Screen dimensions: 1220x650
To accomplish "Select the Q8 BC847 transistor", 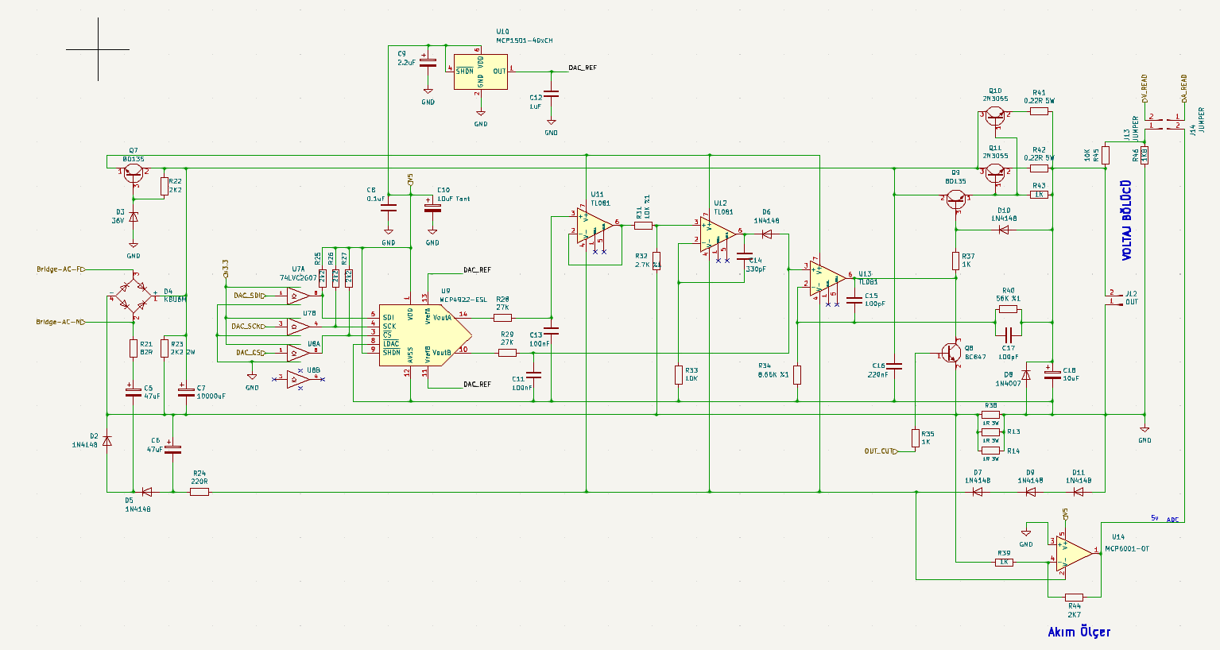I will click(x=951, y=351).
